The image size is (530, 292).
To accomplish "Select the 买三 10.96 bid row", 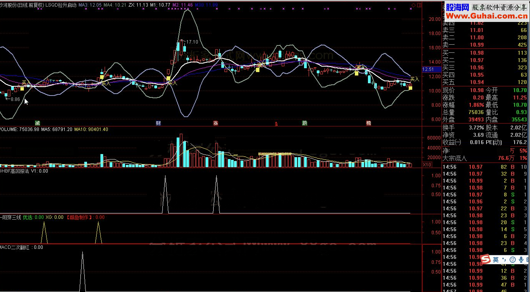I will pyautogui.click(x=486, y=67).
